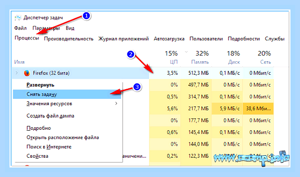
Task: Open the Журнал приложений tab
Action: pyautogui.click(x=123, y=39)
